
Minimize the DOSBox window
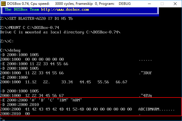click(x=149, y=4)
